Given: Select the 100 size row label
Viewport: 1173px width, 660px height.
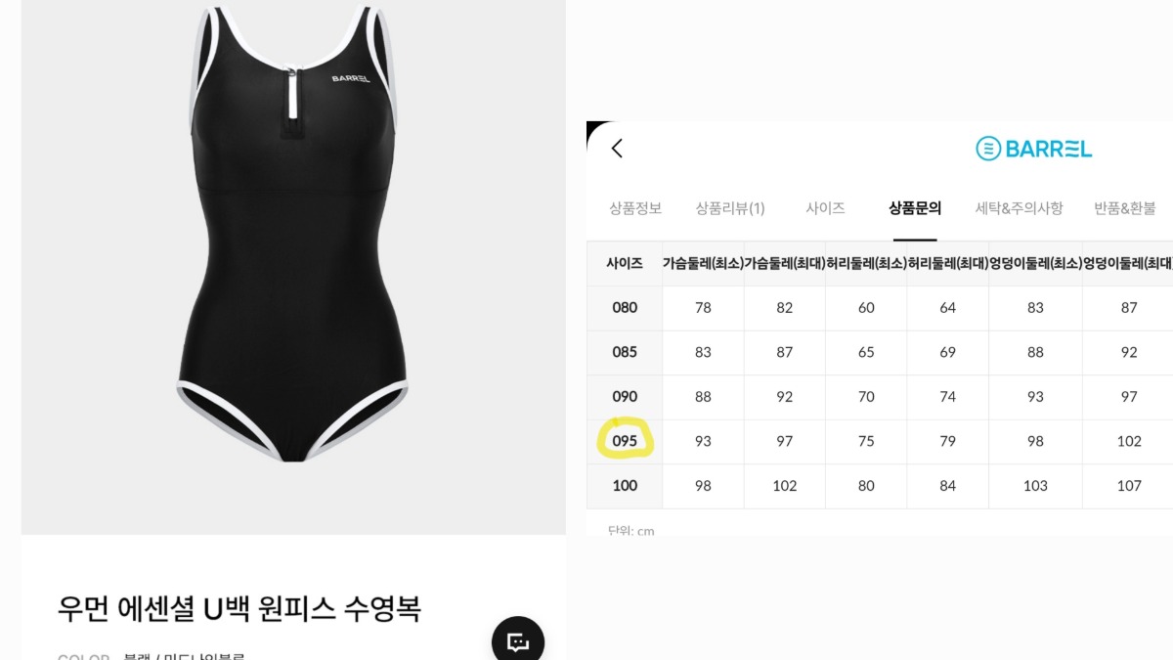Looking at the screenshot, I should pos(625,486).
